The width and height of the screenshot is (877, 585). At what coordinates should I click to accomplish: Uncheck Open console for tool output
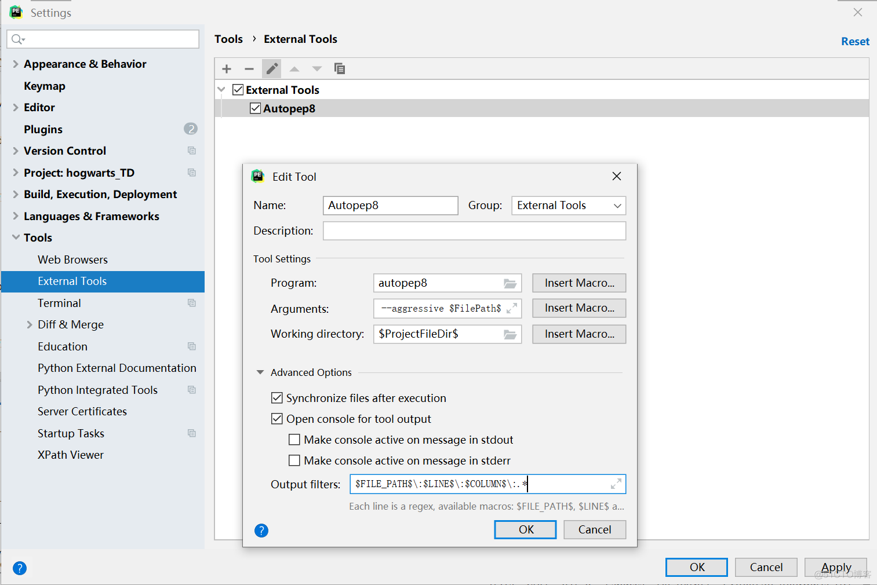click(x=277, y=419)
